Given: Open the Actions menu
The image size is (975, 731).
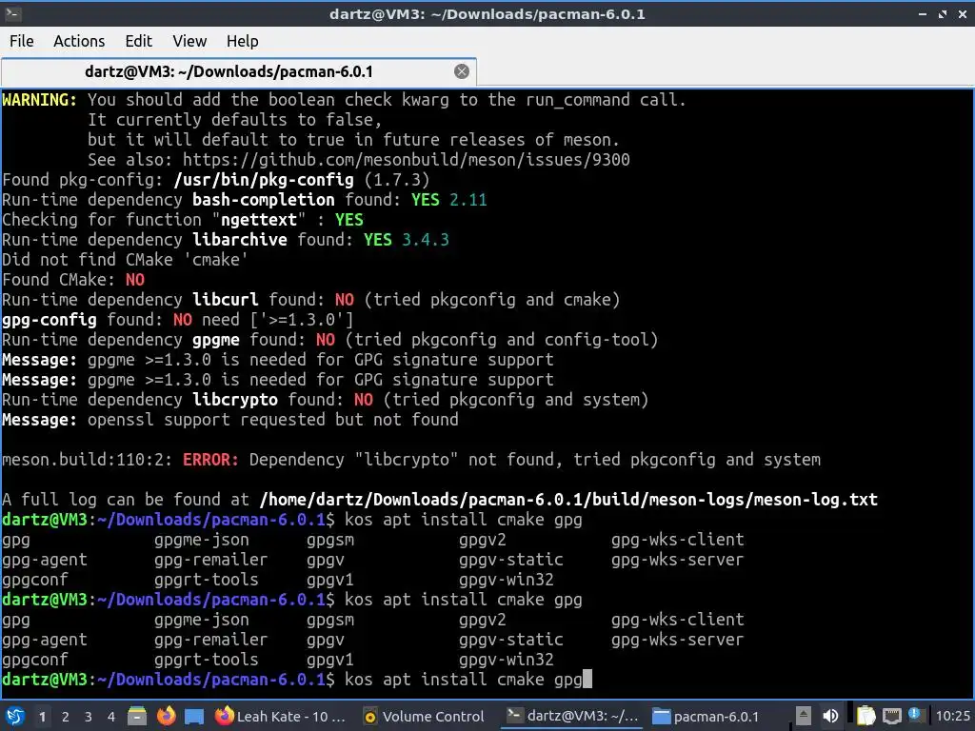Looking at the screenshot, I should point(79,41).
